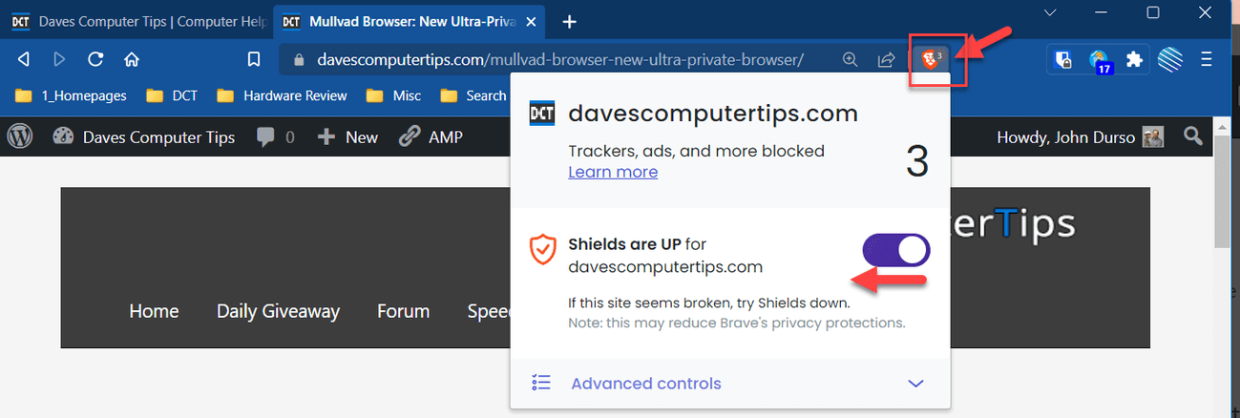Click AMP link in admin bar

(431, 137)
